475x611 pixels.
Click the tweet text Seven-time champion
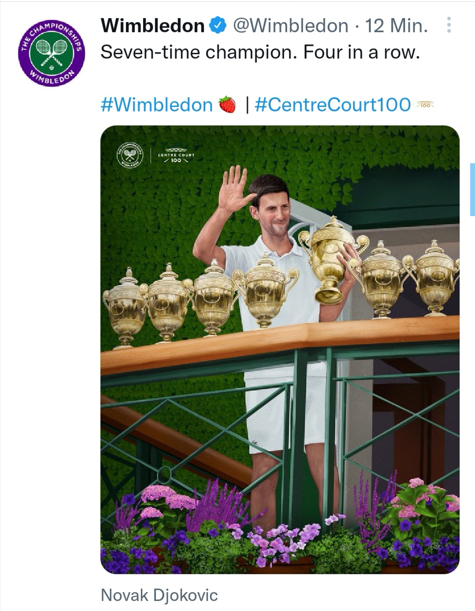199,52
